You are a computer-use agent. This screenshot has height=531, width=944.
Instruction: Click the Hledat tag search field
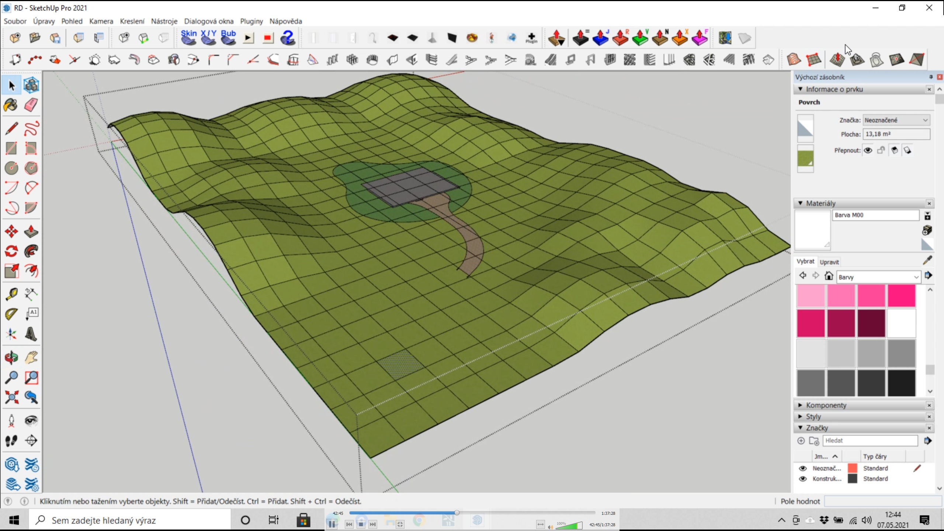click(870, 441)
